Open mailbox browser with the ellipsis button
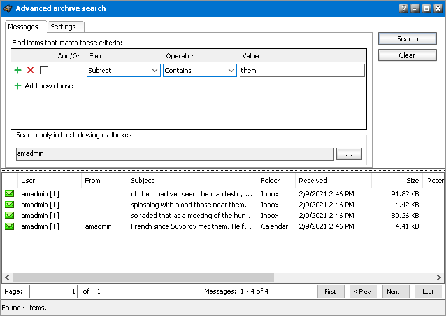The height and width of the screenshot is (316, 446). [349, 154]
